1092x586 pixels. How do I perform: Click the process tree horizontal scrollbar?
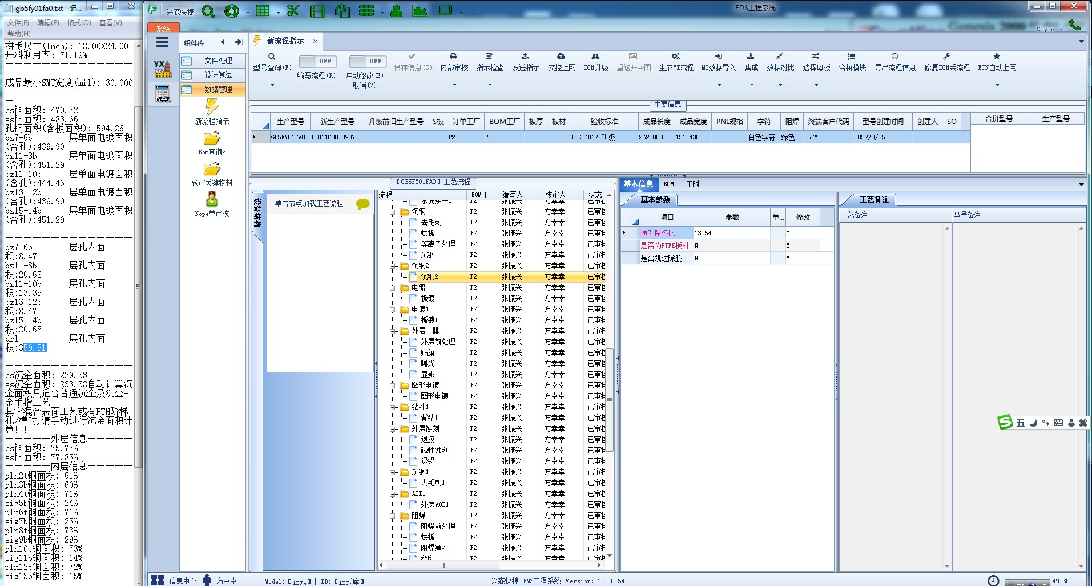click(442, 565)
